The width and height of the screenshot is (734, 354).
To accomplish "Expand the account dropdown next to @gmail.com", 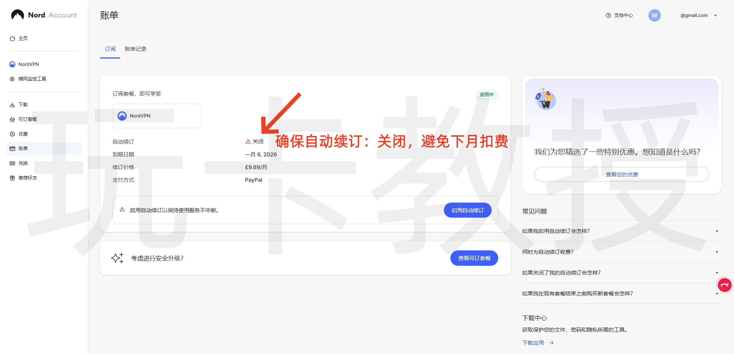I will click(x=715, y=15).
